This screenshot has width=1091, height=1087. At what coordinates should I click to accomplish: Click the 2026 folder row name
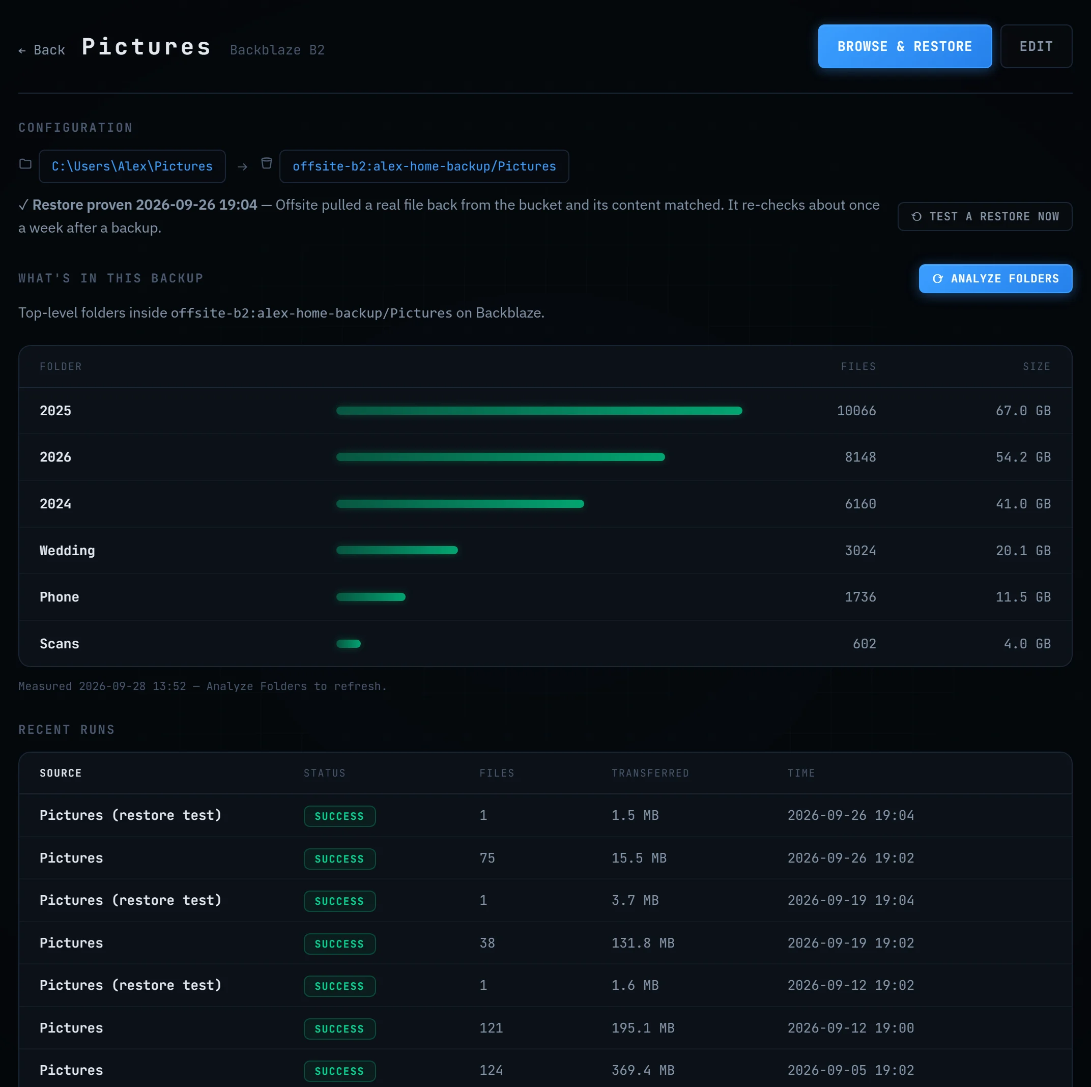pyautogui.click(x=55, y=457)
